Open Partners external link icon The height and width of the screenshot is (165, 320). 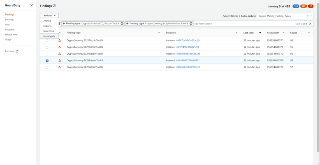(17, 51)
